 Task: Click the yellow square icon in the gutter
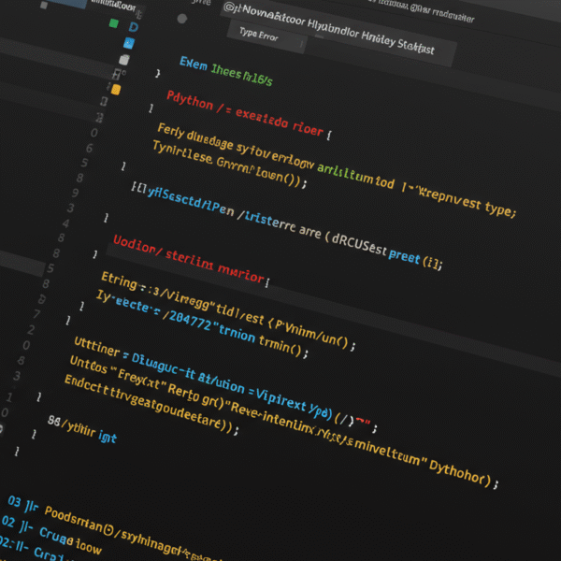tap(116, 90)
